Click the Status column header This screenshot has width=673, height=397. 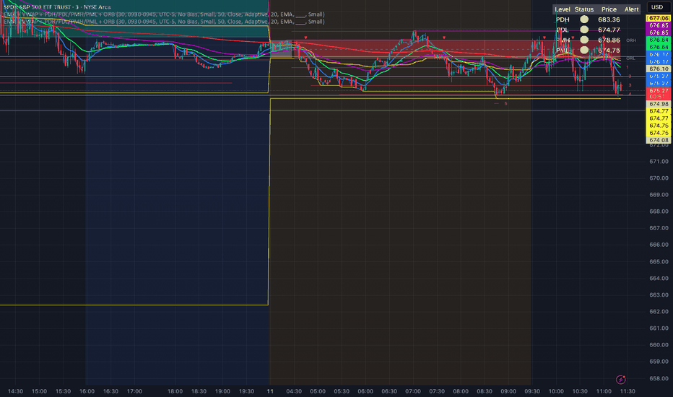tap(583, 9)
